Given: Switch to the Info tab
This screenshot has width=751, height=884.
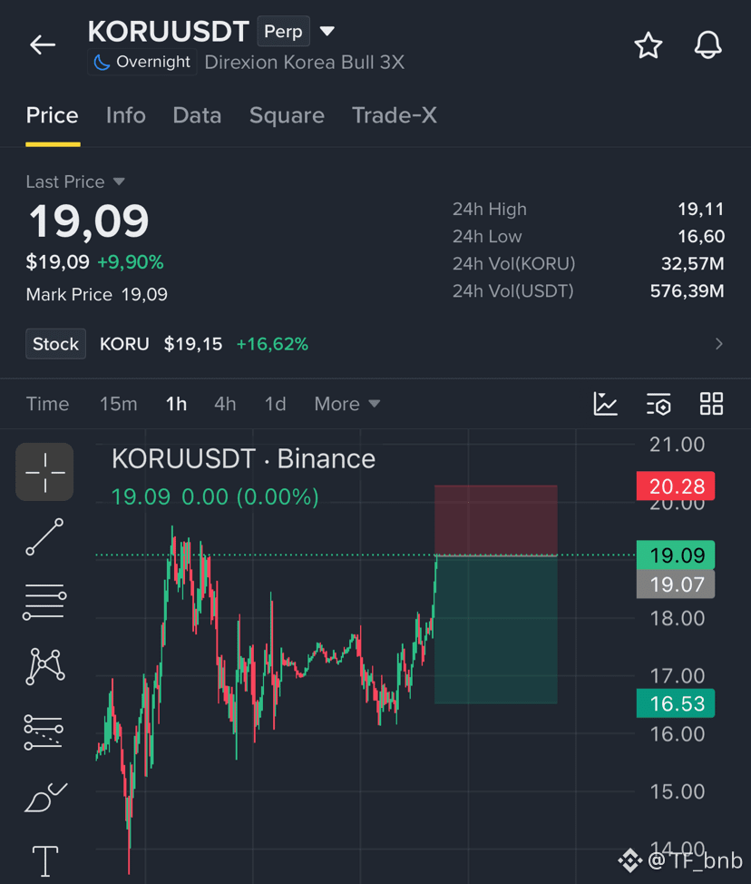Looking at the screenshot, I should click(x=126, y=115).
